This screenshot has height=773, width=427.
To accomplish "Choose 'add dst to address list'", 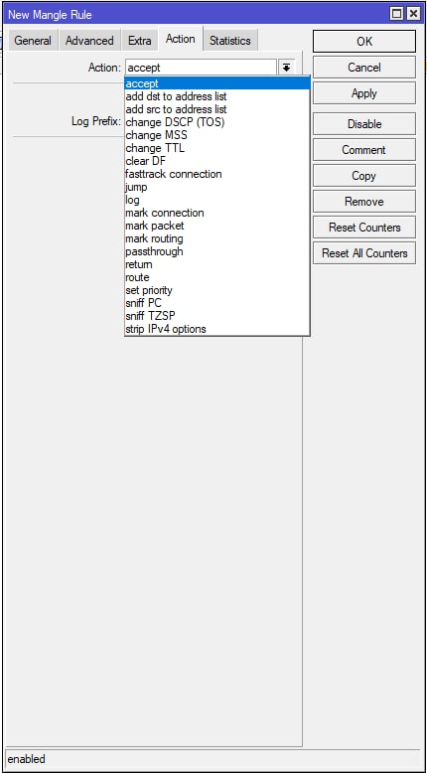I will pos(217,96).
